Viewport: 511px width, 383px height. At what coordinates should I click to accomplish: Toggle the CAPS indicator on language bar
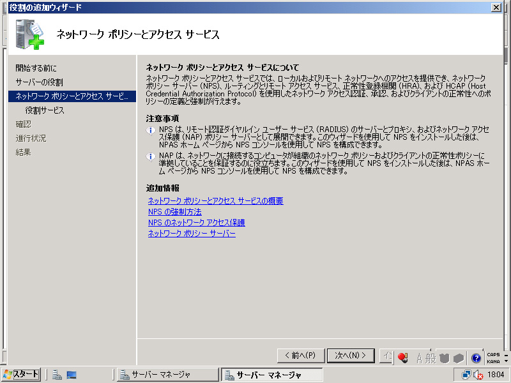(493, 354)
